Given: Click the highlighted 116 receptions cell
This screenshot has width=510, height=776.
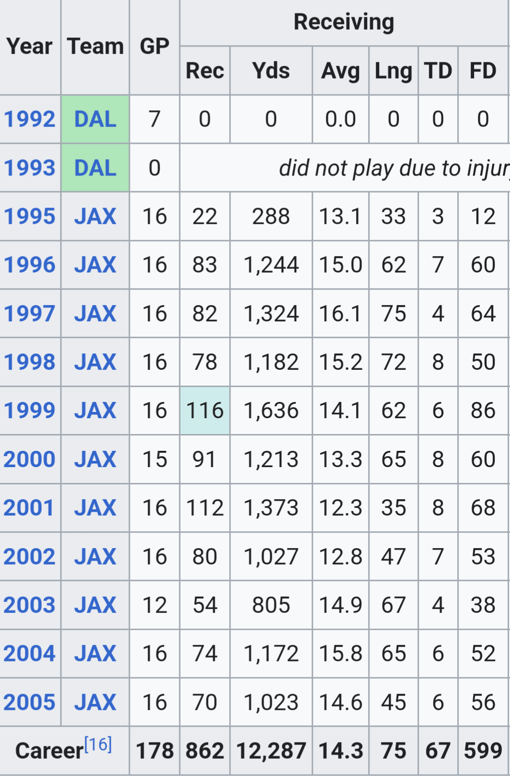Looking at the screenshot, I should coord(205,411).
